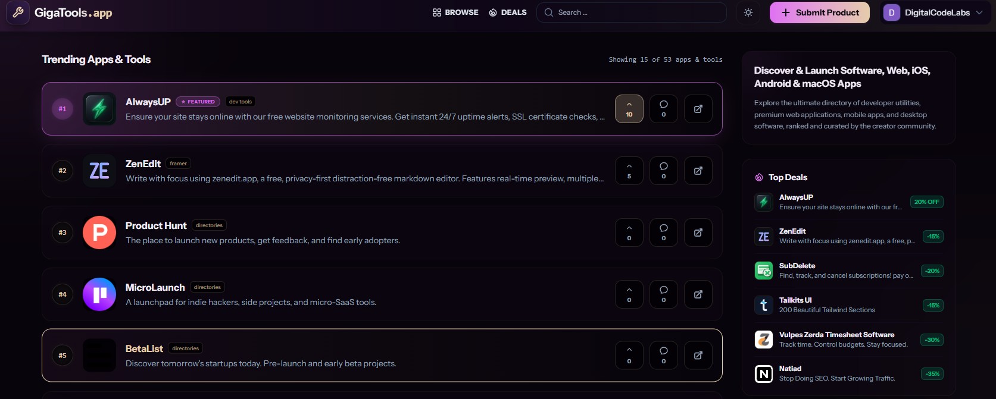This screenshot has height=399, width=996.
Task: Open the GigaTools.app home link
Action: [x=73, y=12]
